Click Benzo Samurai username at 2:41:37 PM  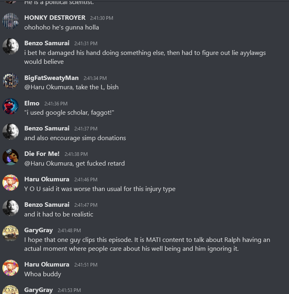(47, 128)
